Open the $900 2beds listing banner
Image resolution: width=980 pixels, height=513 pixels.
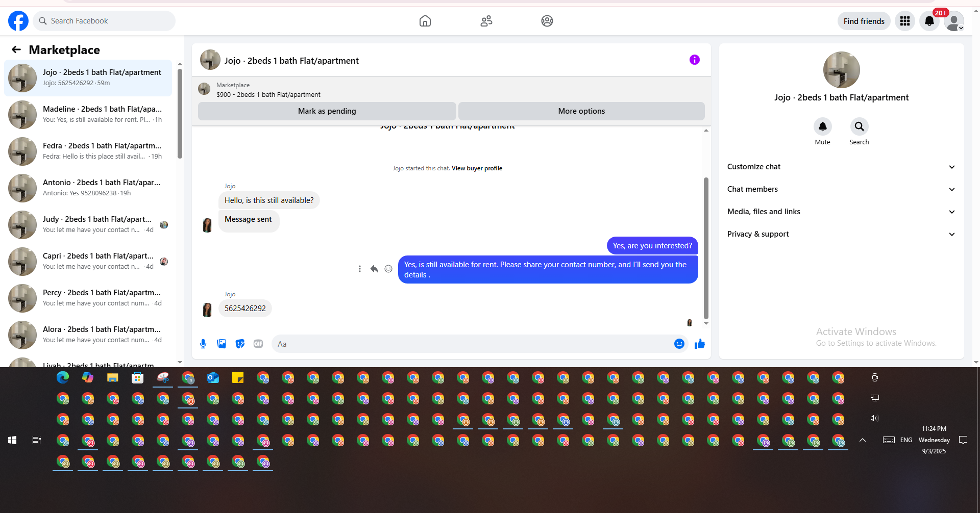click(x=451, y=90)
